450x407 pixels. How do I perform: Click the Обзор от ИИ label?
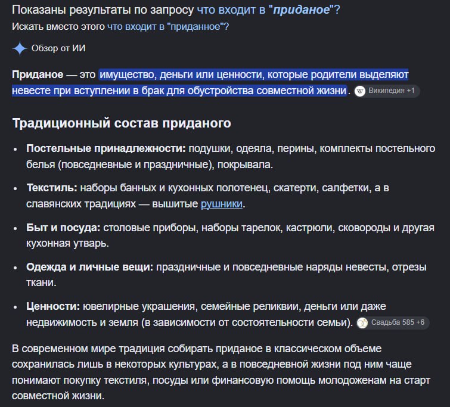click(x=58, y=48)
